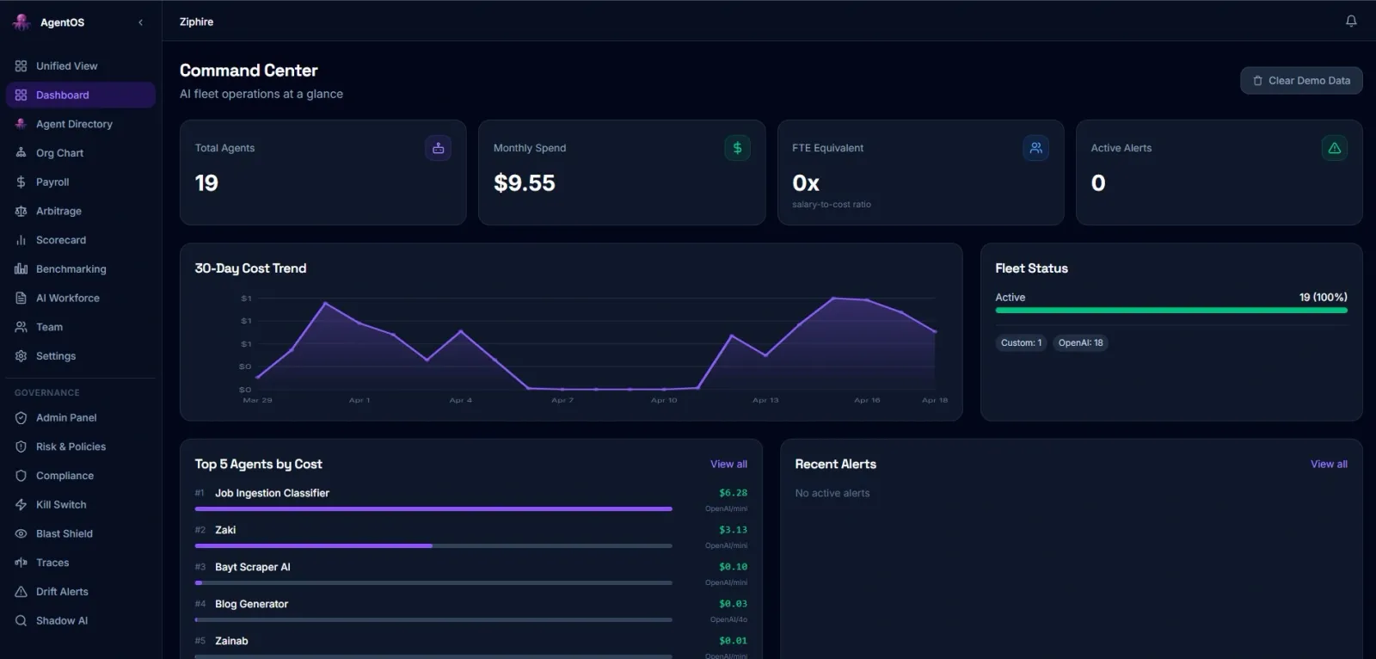Viewport: 1376px width, 659px height.
Task: Click the AgentOS logo icon
Action: (x=21, y=22)
